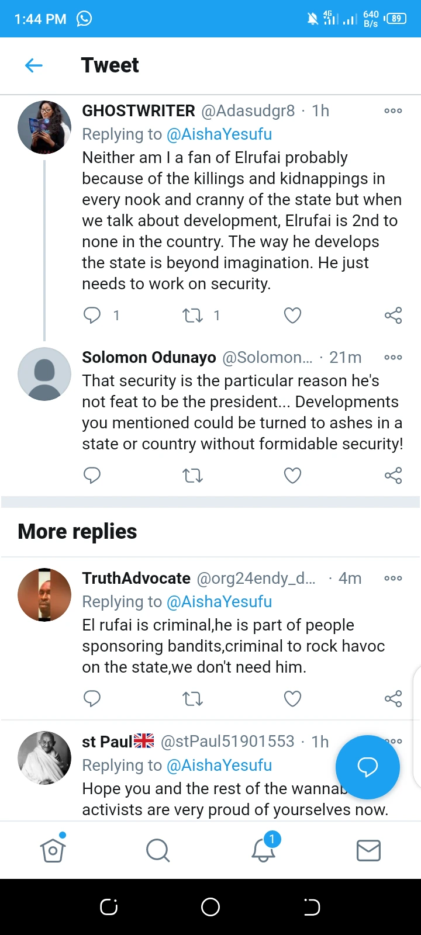Like GHOSTWRITER's tweet with the heart
The width and height of the screenshot is (421, 935).
pyautogui.click(x=292, y=316)
